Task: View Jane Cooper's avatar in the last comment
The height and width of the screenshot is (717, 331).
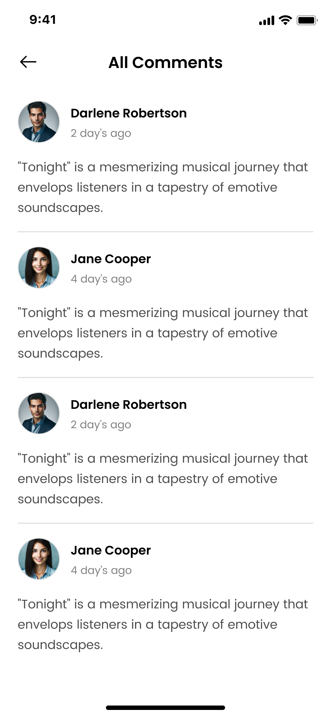Action: pos(39,559)
